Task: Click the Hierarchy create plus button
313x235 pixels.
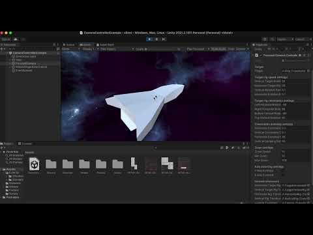Action: coord(3,49)
